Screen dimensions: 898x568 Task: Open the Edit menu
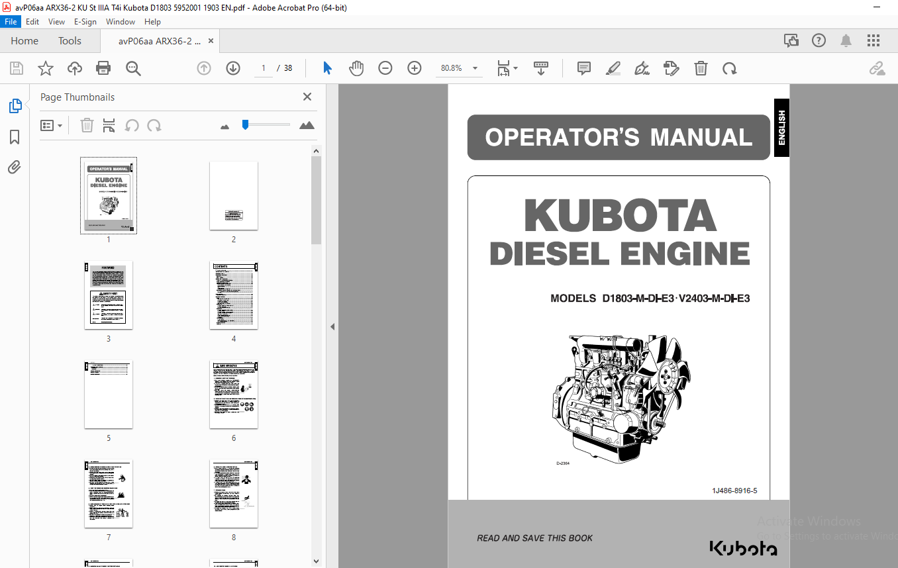coord(32,21)
